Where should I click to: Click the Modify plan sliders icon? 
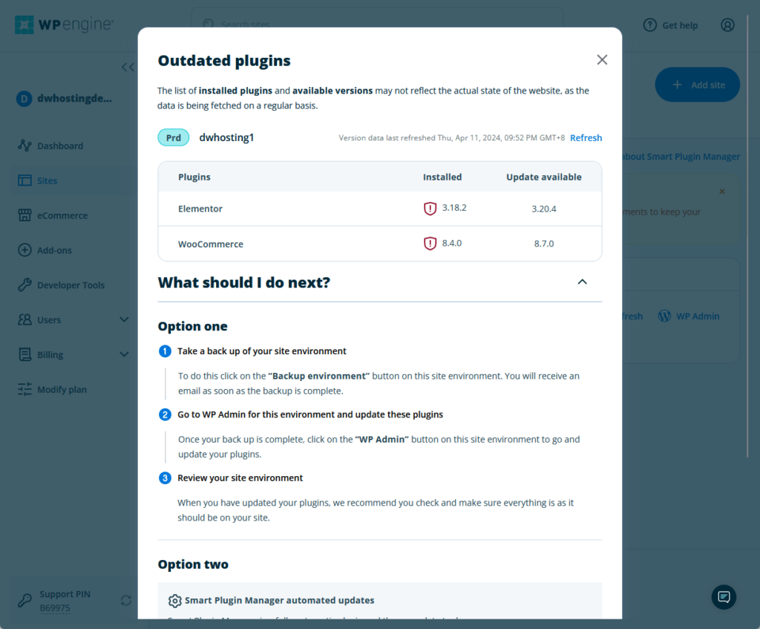24,389
